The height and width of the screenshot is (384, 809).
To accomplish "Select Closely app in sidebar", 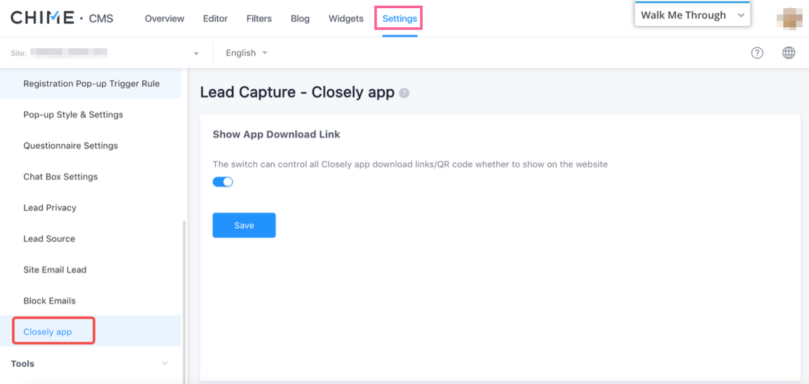I will 48,332.
